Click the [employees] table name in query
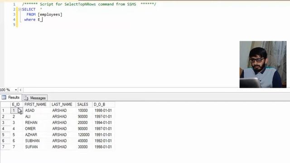Viewport: 290px width, 163px height. [x=50, y=14]
